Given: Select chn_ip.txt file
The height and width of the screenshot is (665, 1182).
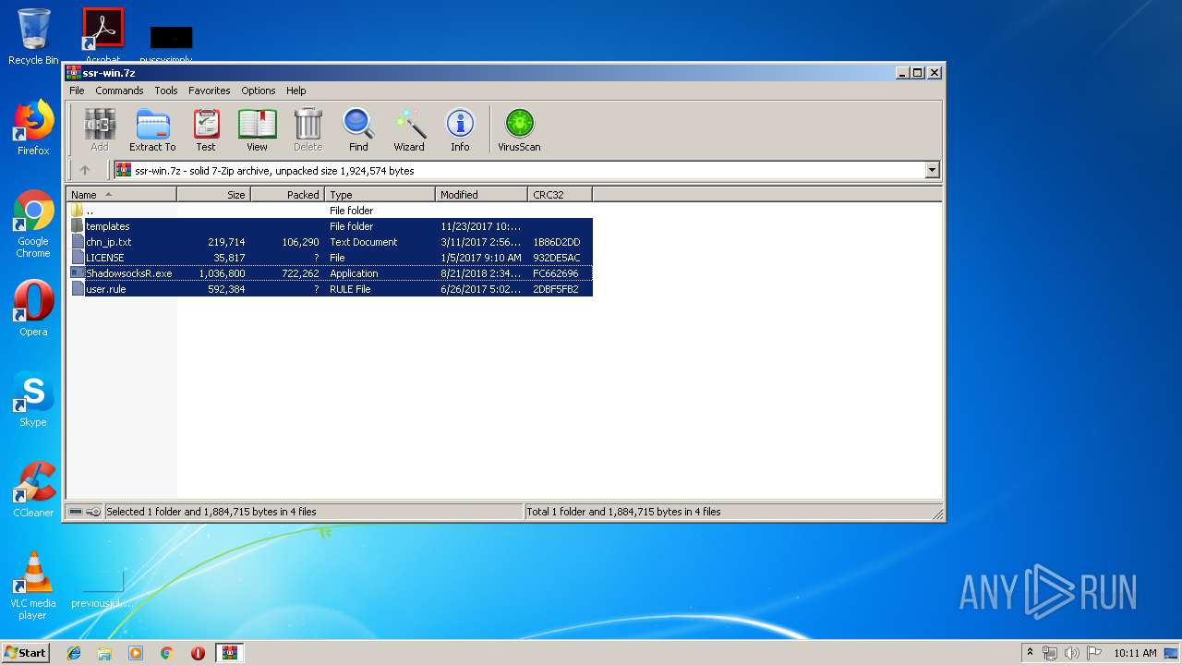Looking at the screenshot, I should pos(330,242).
